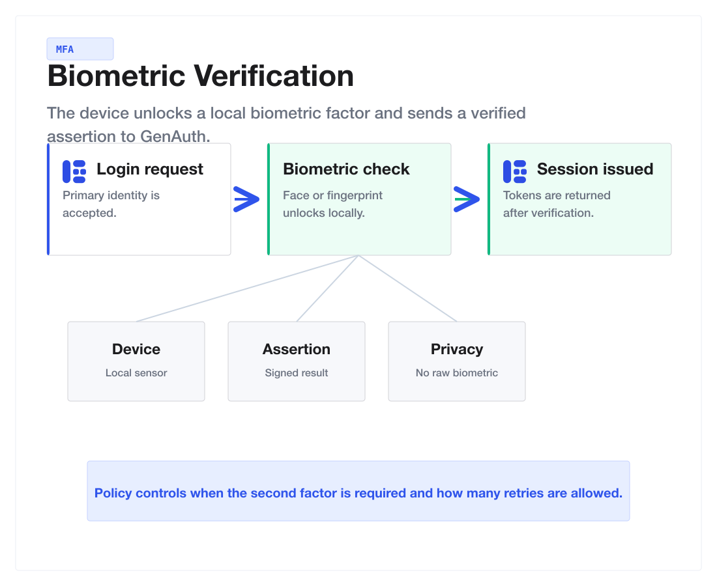This screenshot has height=586, width=717.
Task: Click the Login request card icon
Action: (74, 171)
